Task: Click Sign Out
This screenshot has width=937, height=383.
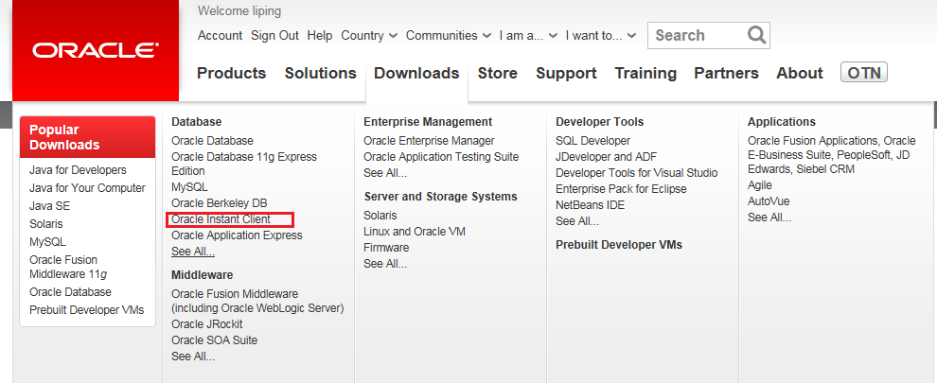Action: [x=274, y=35]
